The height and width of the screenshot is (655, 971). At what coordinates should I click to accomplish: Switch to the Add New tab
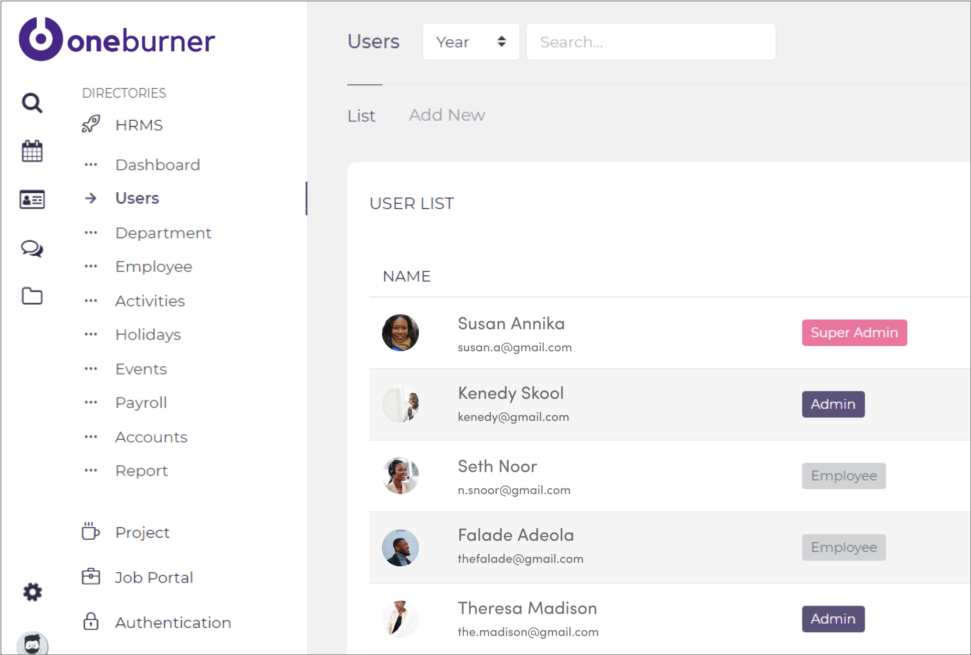coord(446,115)
